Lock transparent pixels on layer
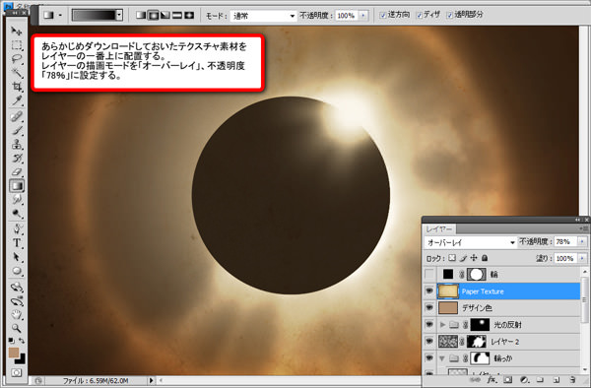Image resolution: width=591 pixels, height=388 pixels. pyautogui.click(x=451, y=258)
